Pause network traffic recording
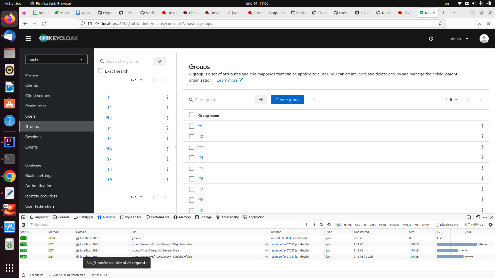The height and width of the screenshot is (278, 495). pos(307,225)
